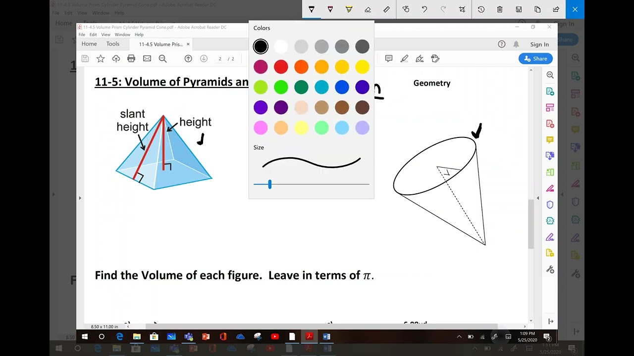Switch to the Tools tab
This screenshot has width=634, height=356.
tap(113, 44)
